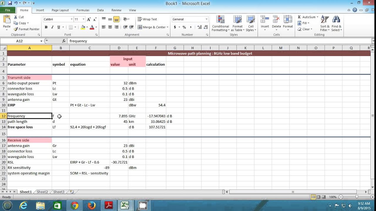Toggle Wrap Text option
The image size is (376, 211).
(x=147, y=19)
